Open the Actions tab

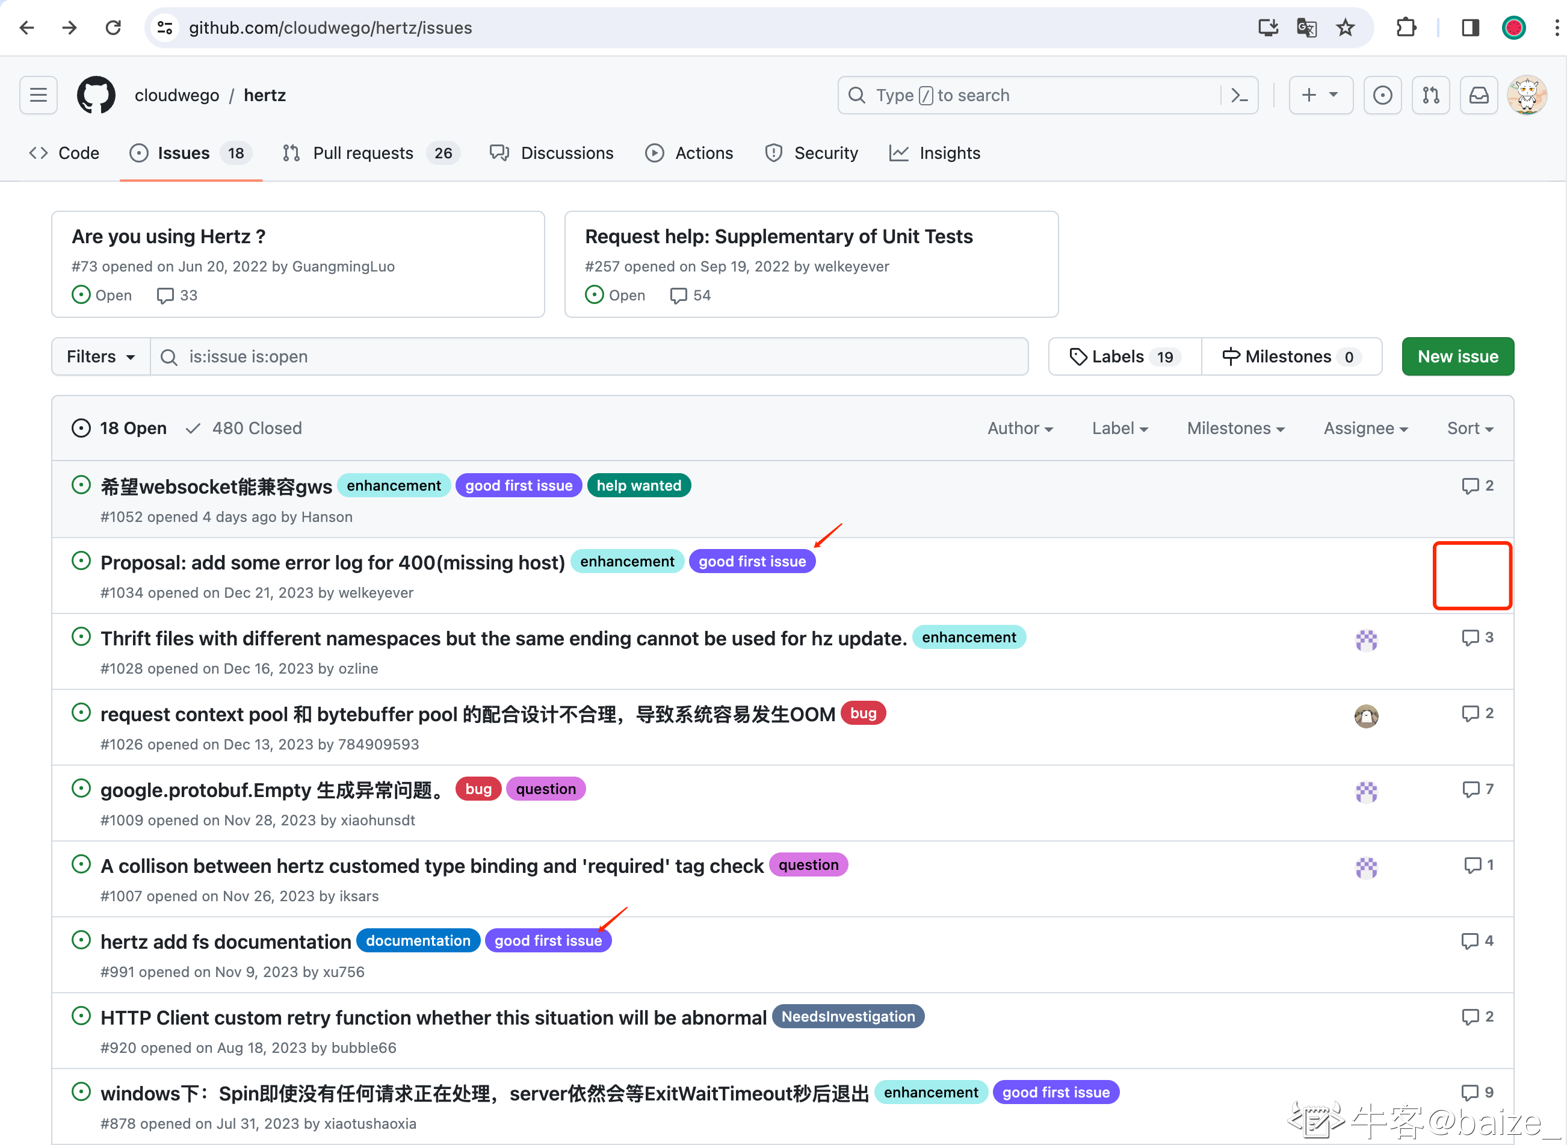[x=688, y=153]
